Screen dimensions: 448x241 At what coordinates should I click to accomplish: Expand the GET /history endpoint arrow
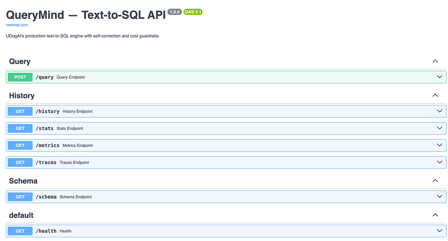click(439, 111)
